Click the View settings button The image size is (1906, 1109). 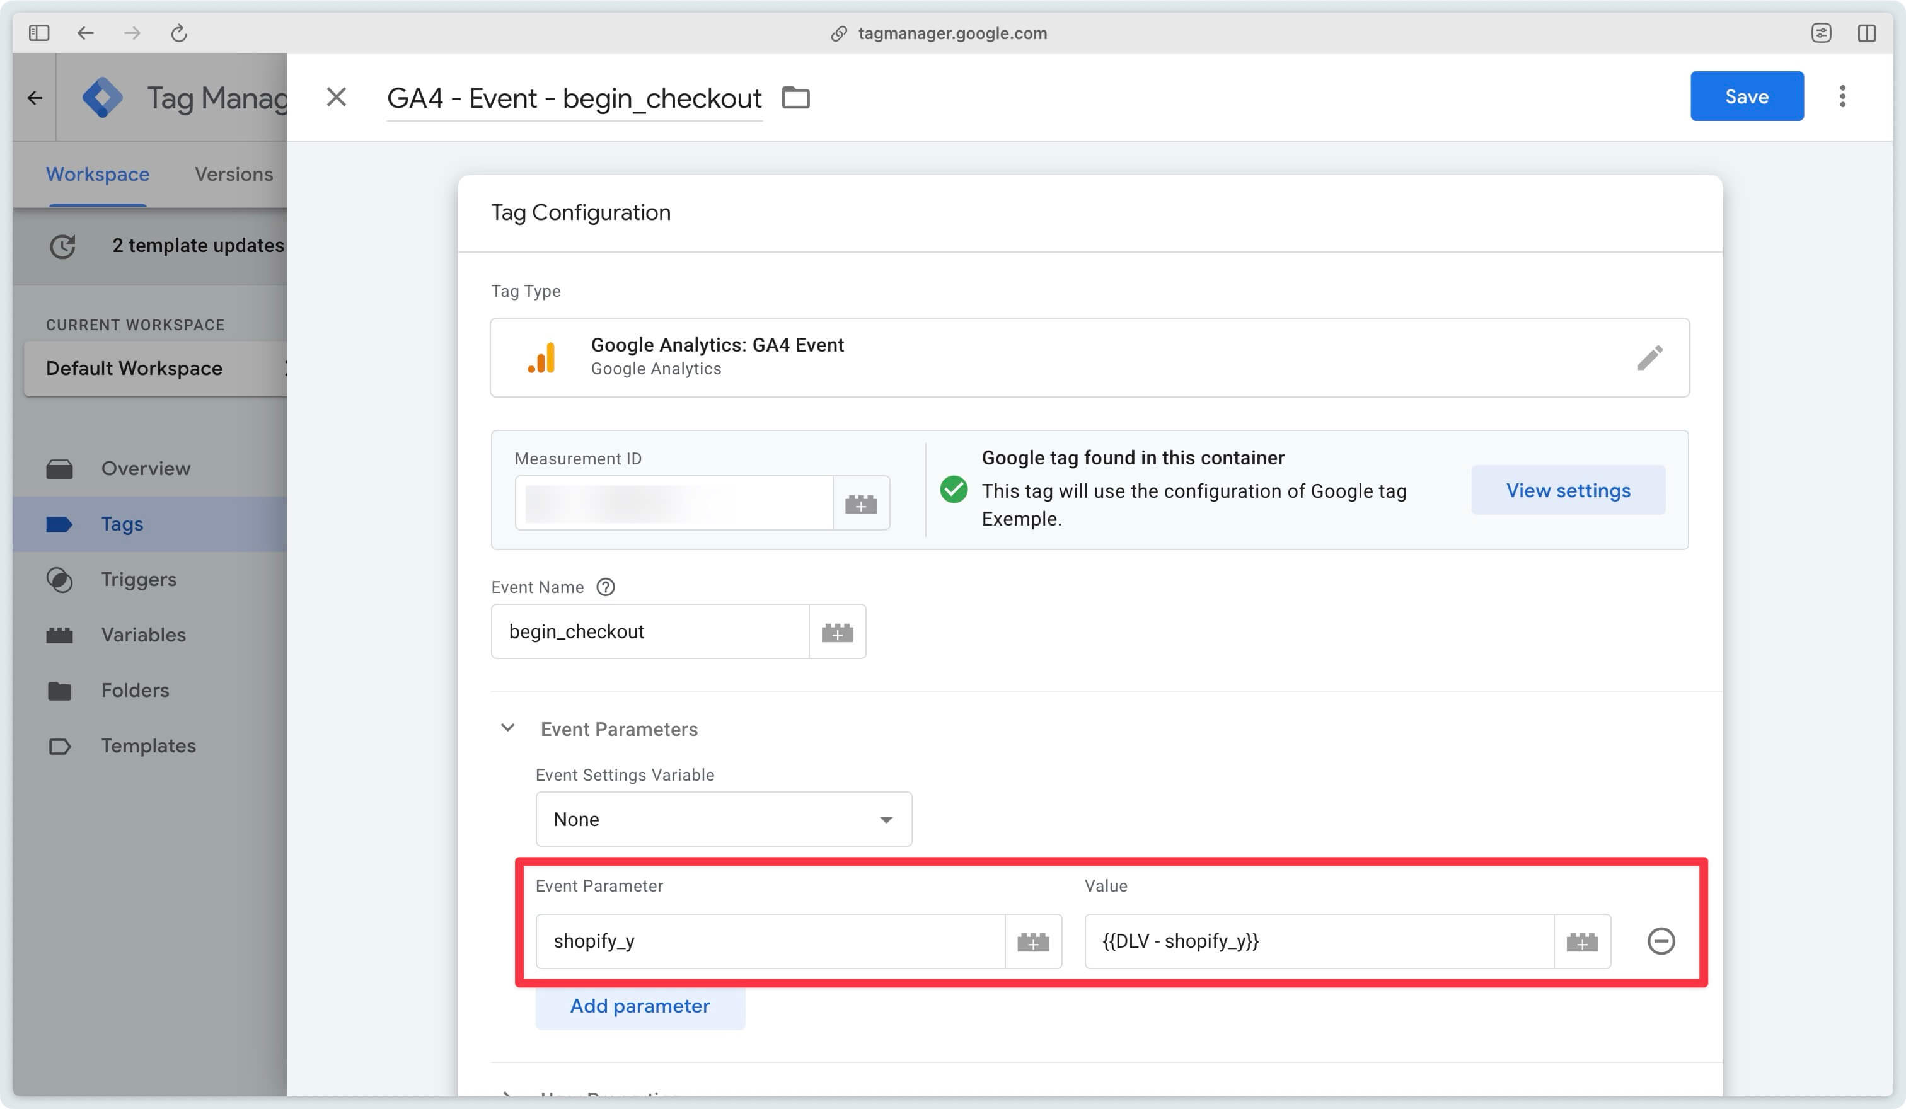[x=1569, y=491]
